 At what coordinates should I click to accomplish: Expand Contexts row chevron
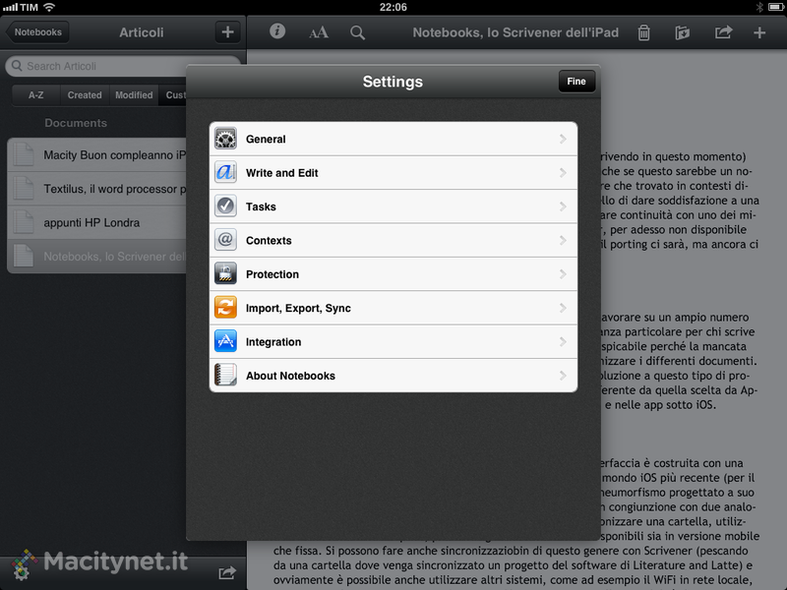563,240
